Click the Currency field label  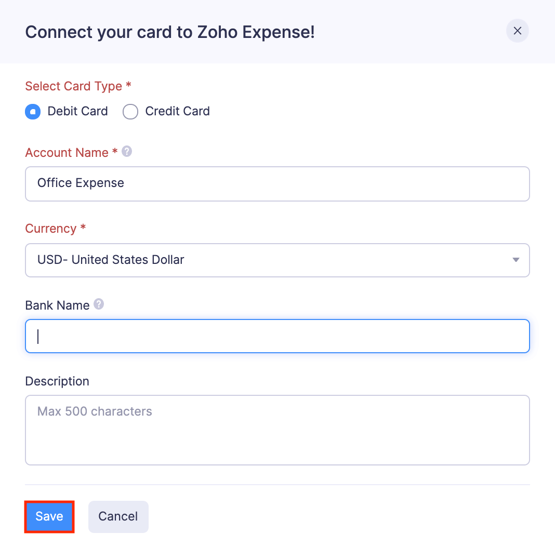click(50, 229)
